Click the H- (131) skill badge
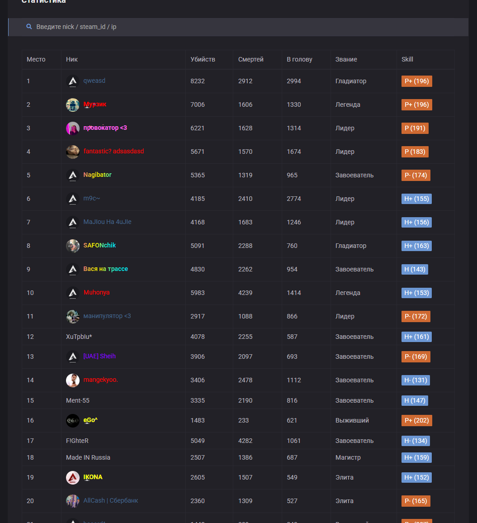Screen dimensions: 477x523 pos(415,380)
